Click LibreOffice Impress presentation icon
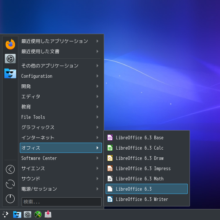The width and height of the screenshot is (220, 220). 110,168
